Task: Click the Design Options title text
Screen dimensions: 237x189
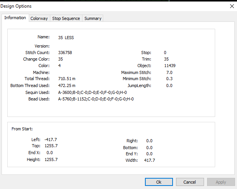Action: tap(16, 6)
